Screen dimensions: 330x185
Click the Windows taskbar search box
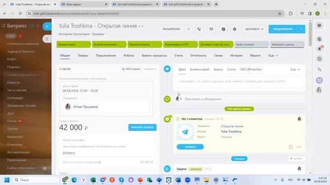(x=36, y=180)
